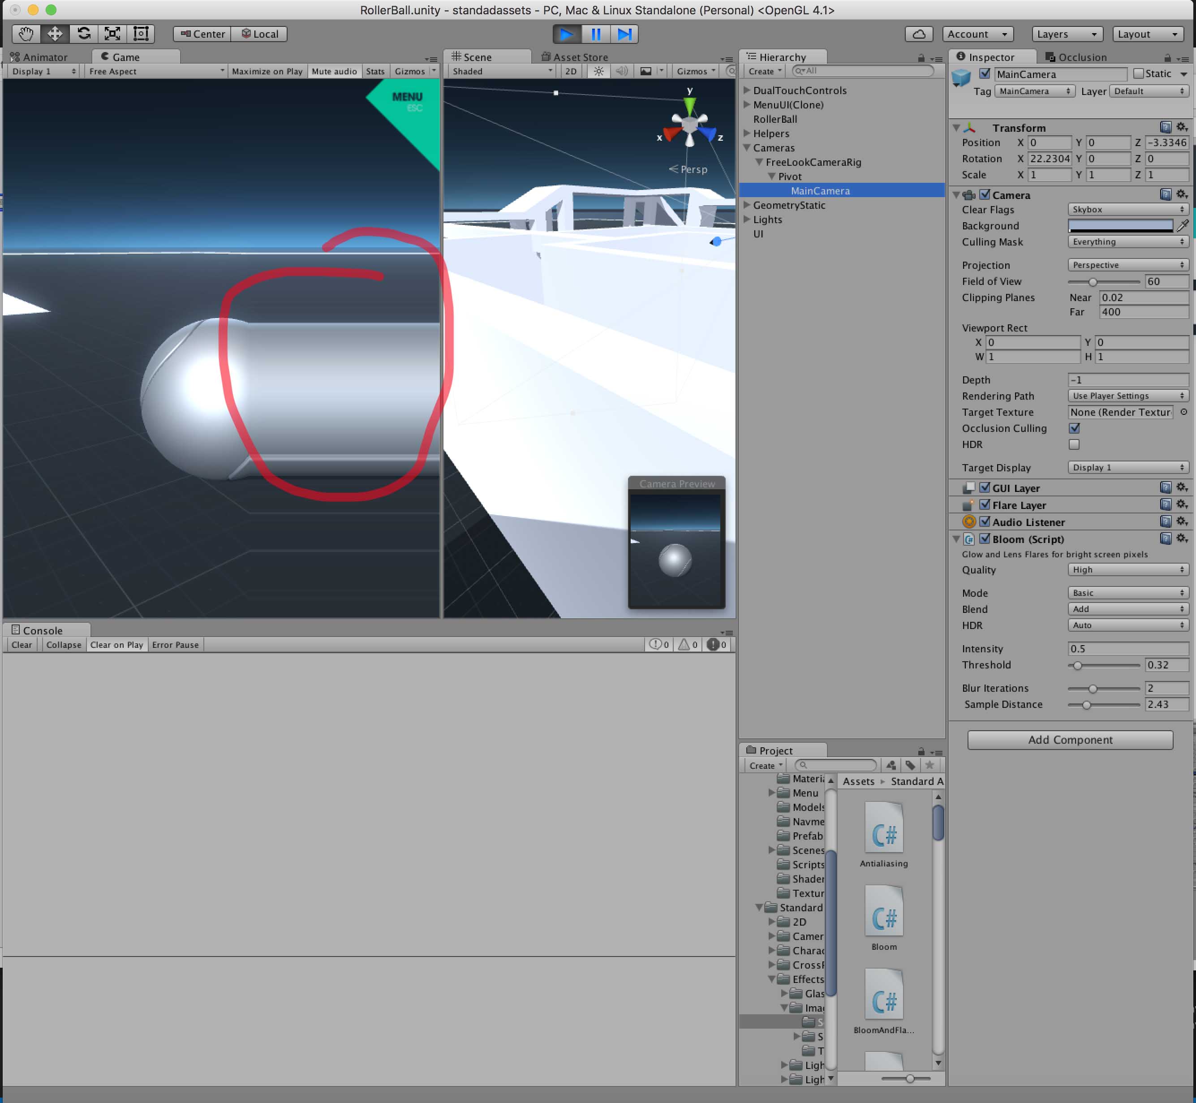Select the Rect transform tool
Viewport: 1196px width, 1103px height.
click(x=141, y=34)
